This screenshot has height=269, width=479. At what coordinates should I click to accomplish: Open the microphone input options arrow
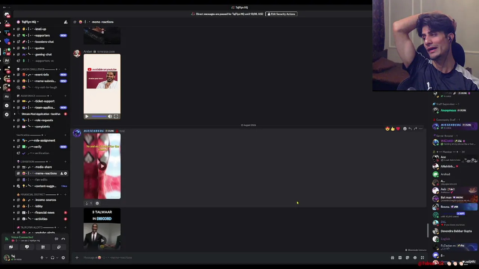pyautogui.click(x=46, y=258)
